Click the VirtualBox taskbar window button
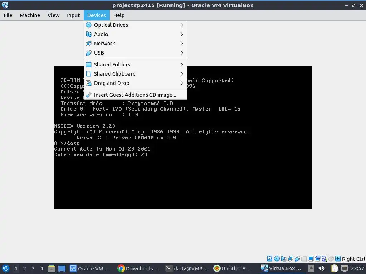The image size is (366, 274). pos(281,268)
